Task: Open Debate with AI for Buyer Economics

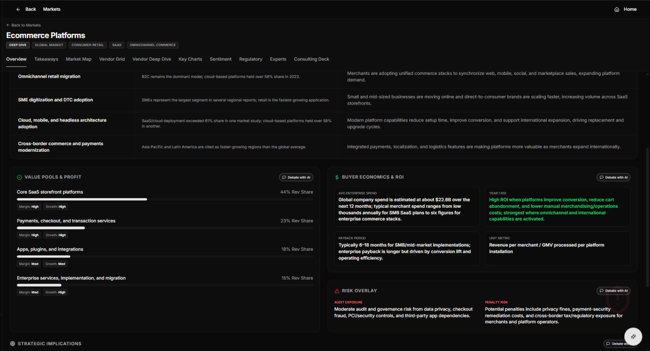Action: coord(613,177)
